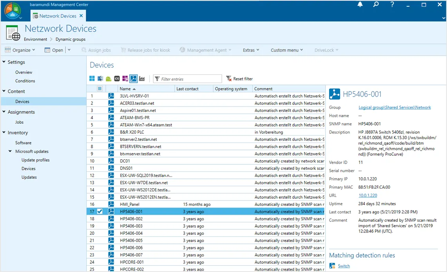The image size is (447, 272).
Task: Collapse the Settings section in sidebar
Action: tap(4, 62)
